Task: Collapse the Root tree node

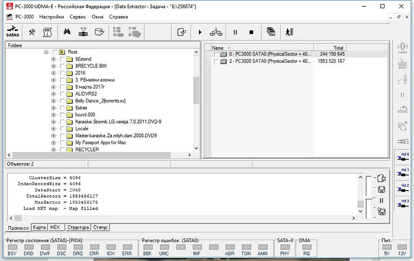Action: pos(46,52)
